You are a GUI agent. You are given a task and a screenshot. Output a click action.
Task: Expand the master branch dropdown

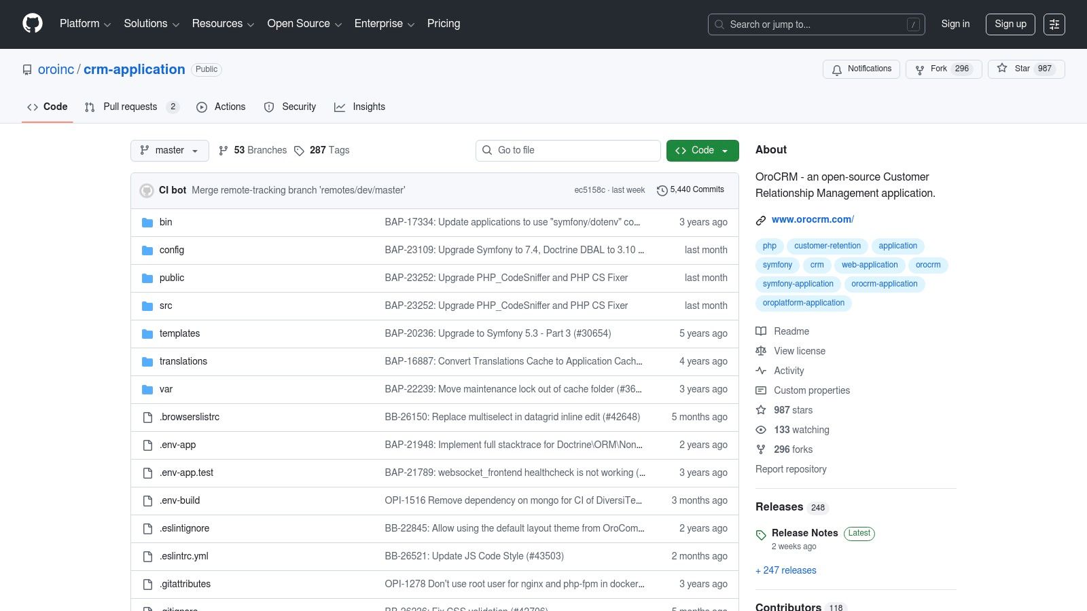169,150
